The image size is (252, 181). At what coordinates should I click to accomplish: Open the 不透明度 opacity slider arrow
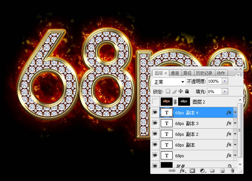[225, 81]
